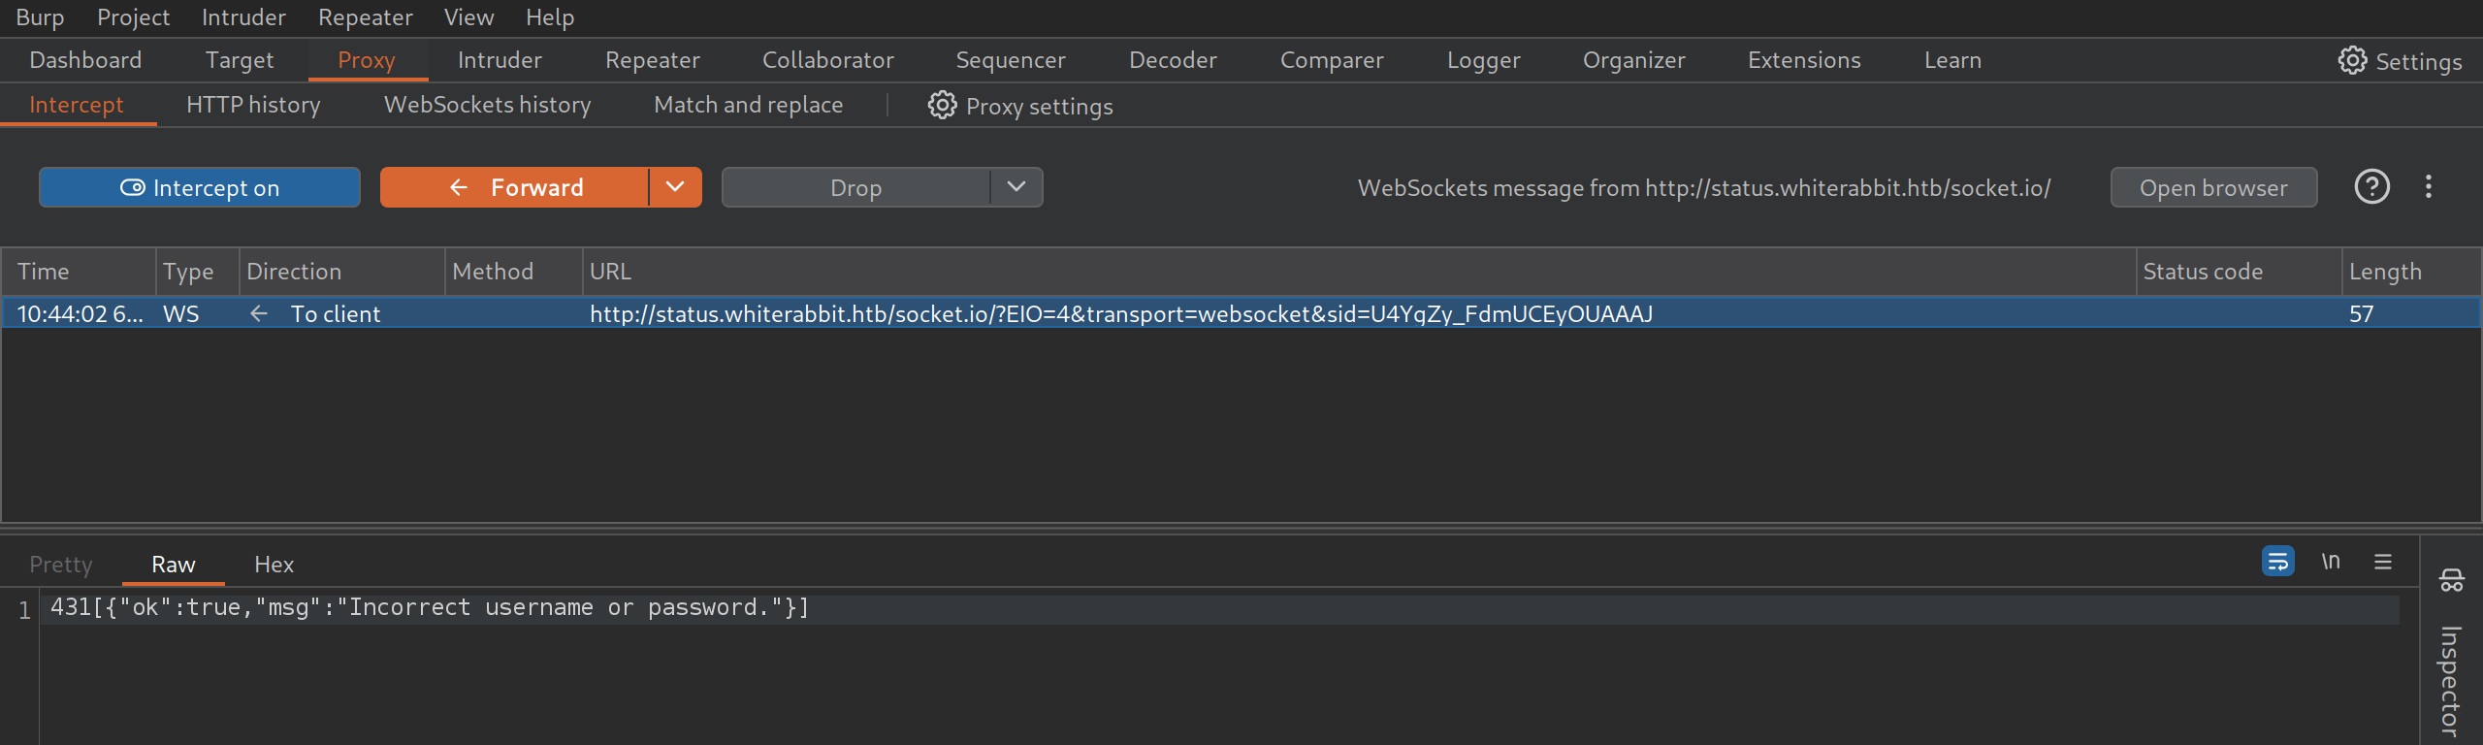Select the intercepted WS message row
This screenshot has height=745, width=2483.
coord(970,313)
